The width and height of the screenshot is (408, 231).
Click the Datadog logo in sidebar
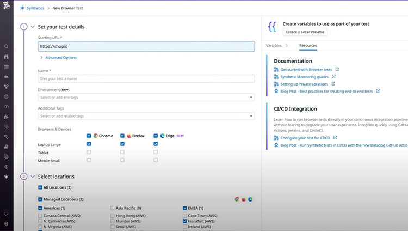click(6, 5)
